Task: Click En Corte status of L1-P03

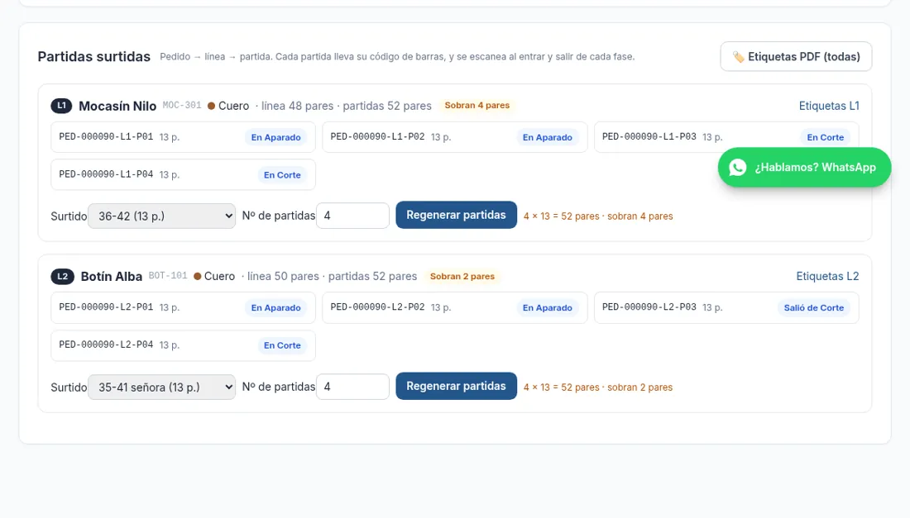Action: pos(826,137)
